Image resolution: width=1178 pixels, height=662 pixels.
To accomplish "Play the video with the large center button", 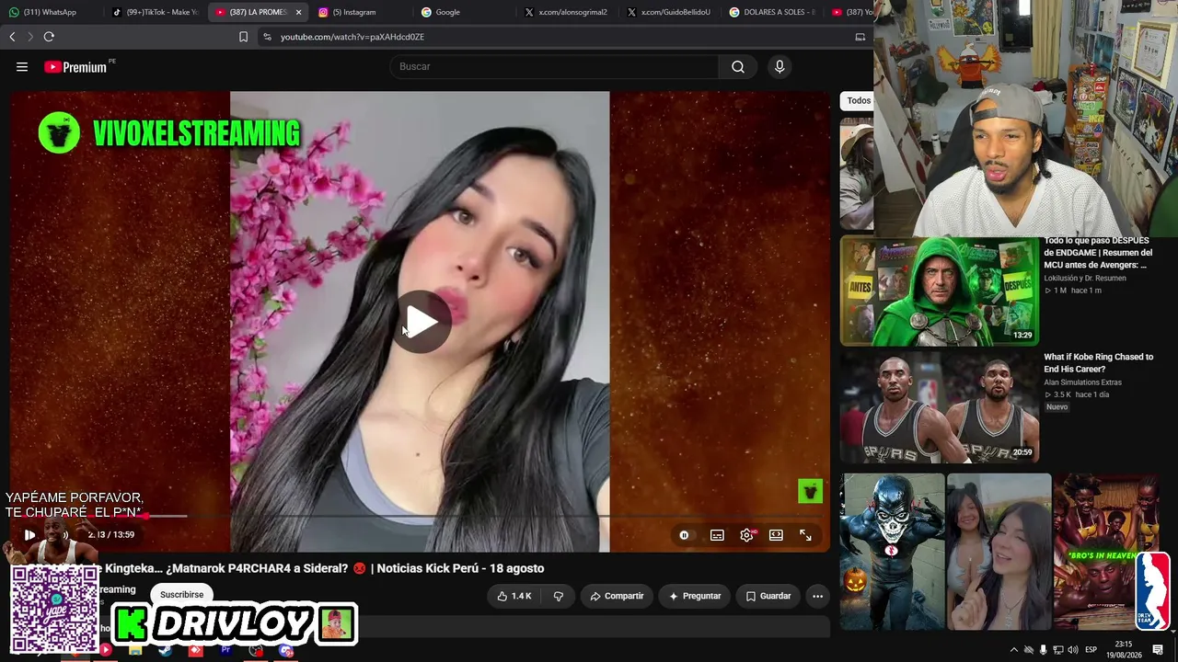I will pyautogui.click(x=422, y=322).
